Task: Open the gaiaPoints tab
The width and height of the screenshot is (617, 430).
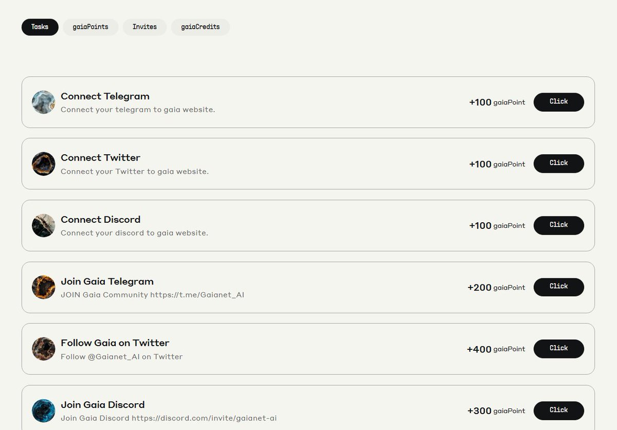Action: click(x=90, y=27)
